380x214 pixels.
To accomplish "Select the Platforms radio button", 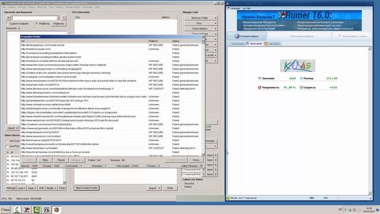I will pyautogui.click(x=37, y=24).
